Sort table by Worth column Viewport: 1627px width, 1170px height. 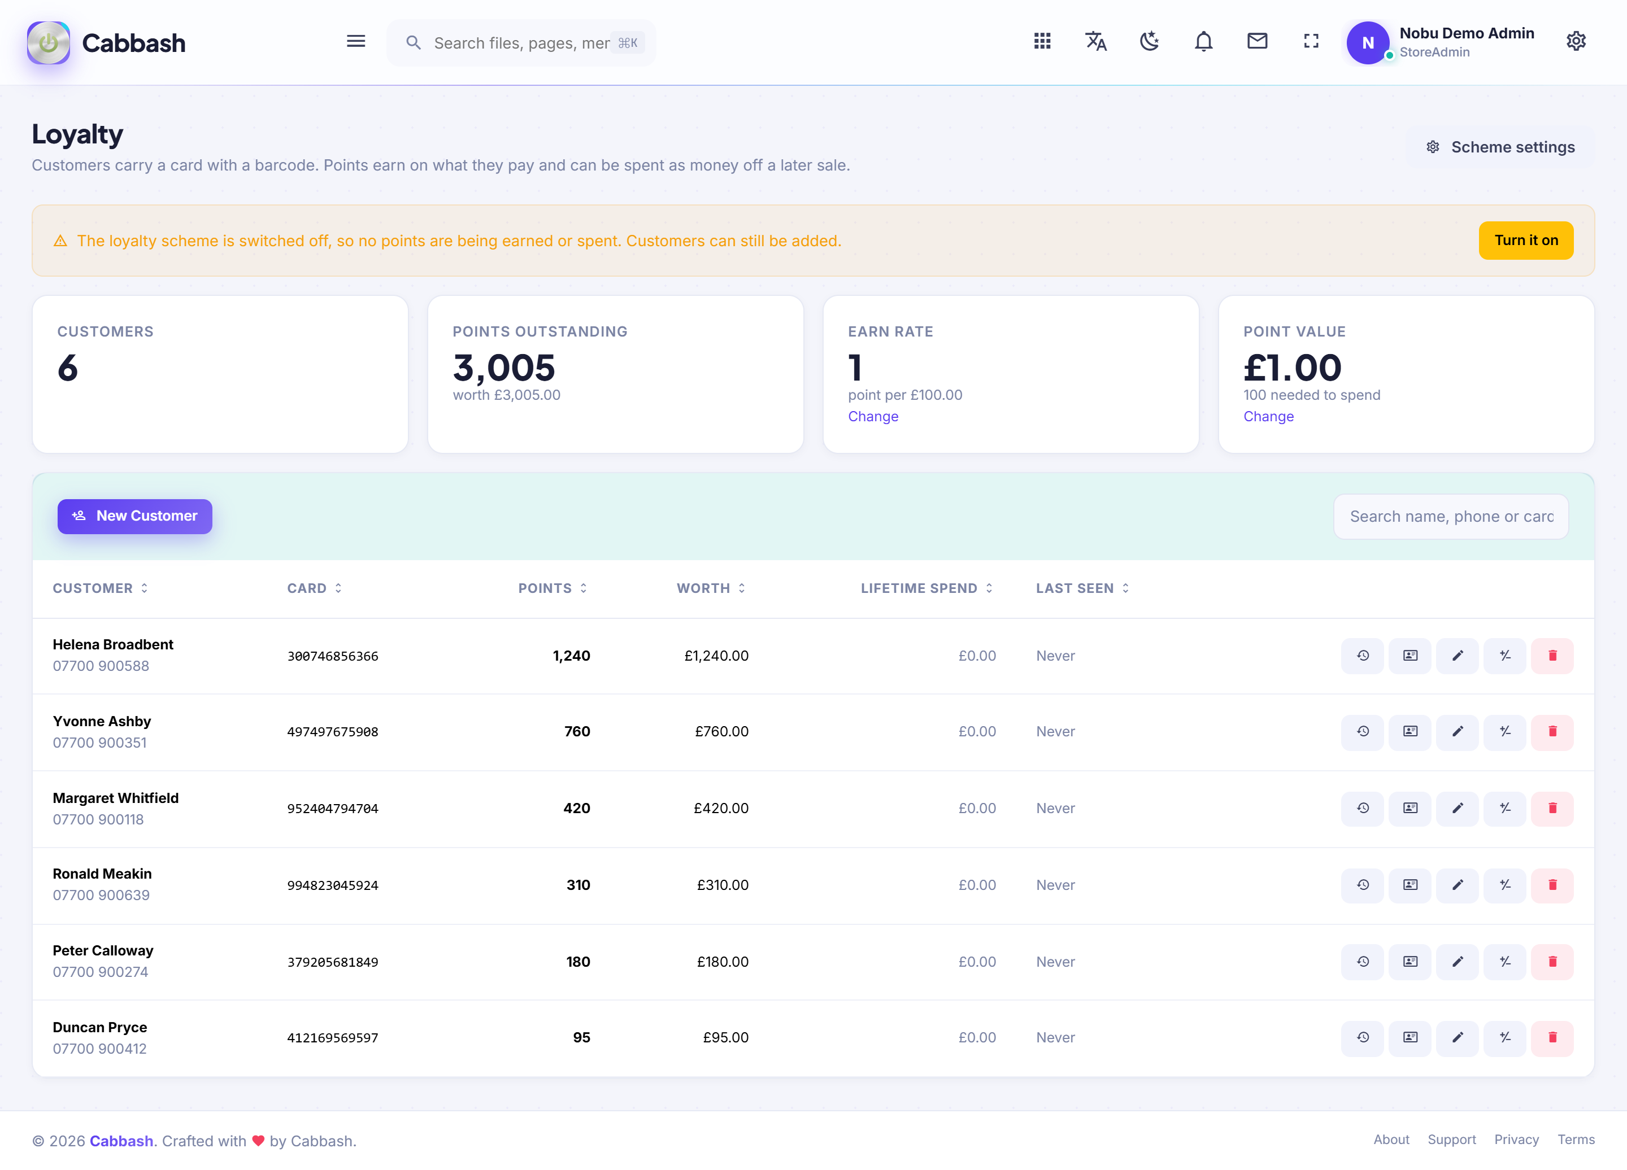click(x=711, y=588)
